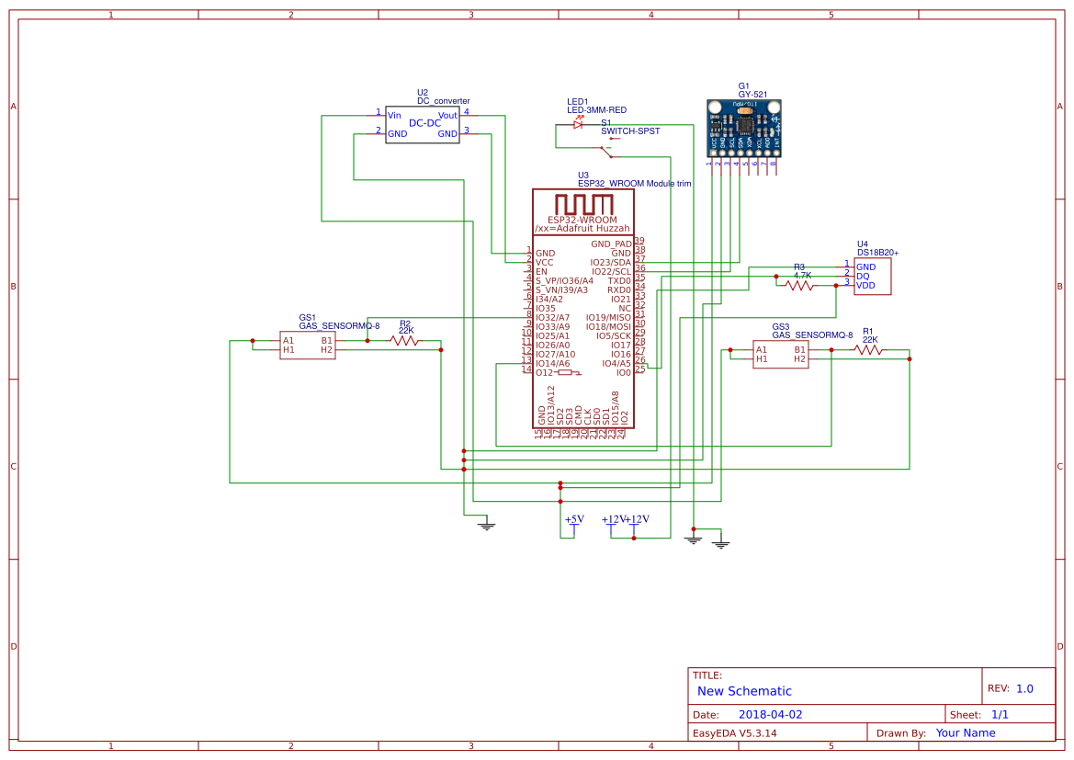Click the blue GY-521 board image
Viewport: 1074px width, 760px height.
pyautogui.click(x=744, y=128)
